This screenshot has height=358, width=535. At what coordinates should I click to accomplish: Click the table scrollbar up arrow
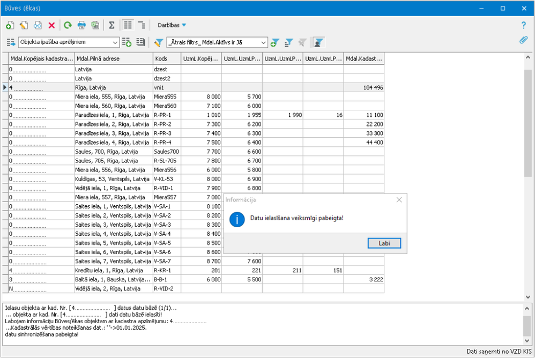(x=528, y=58)
